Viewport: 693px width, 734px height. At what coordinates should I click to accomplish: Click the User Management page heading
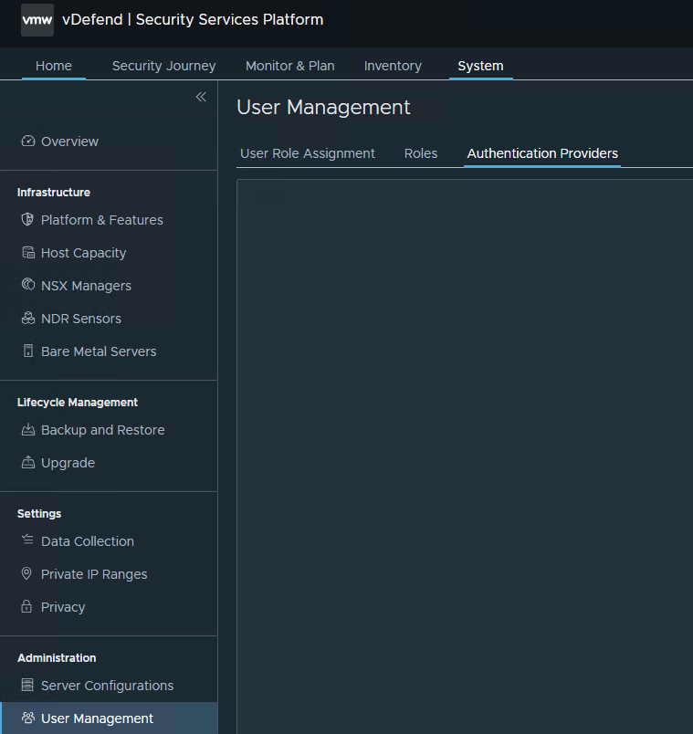coord(323,107)
